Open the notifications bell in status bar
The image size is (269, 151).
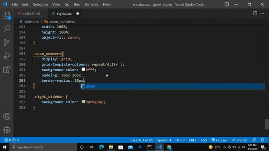click(x=262, y=140)
